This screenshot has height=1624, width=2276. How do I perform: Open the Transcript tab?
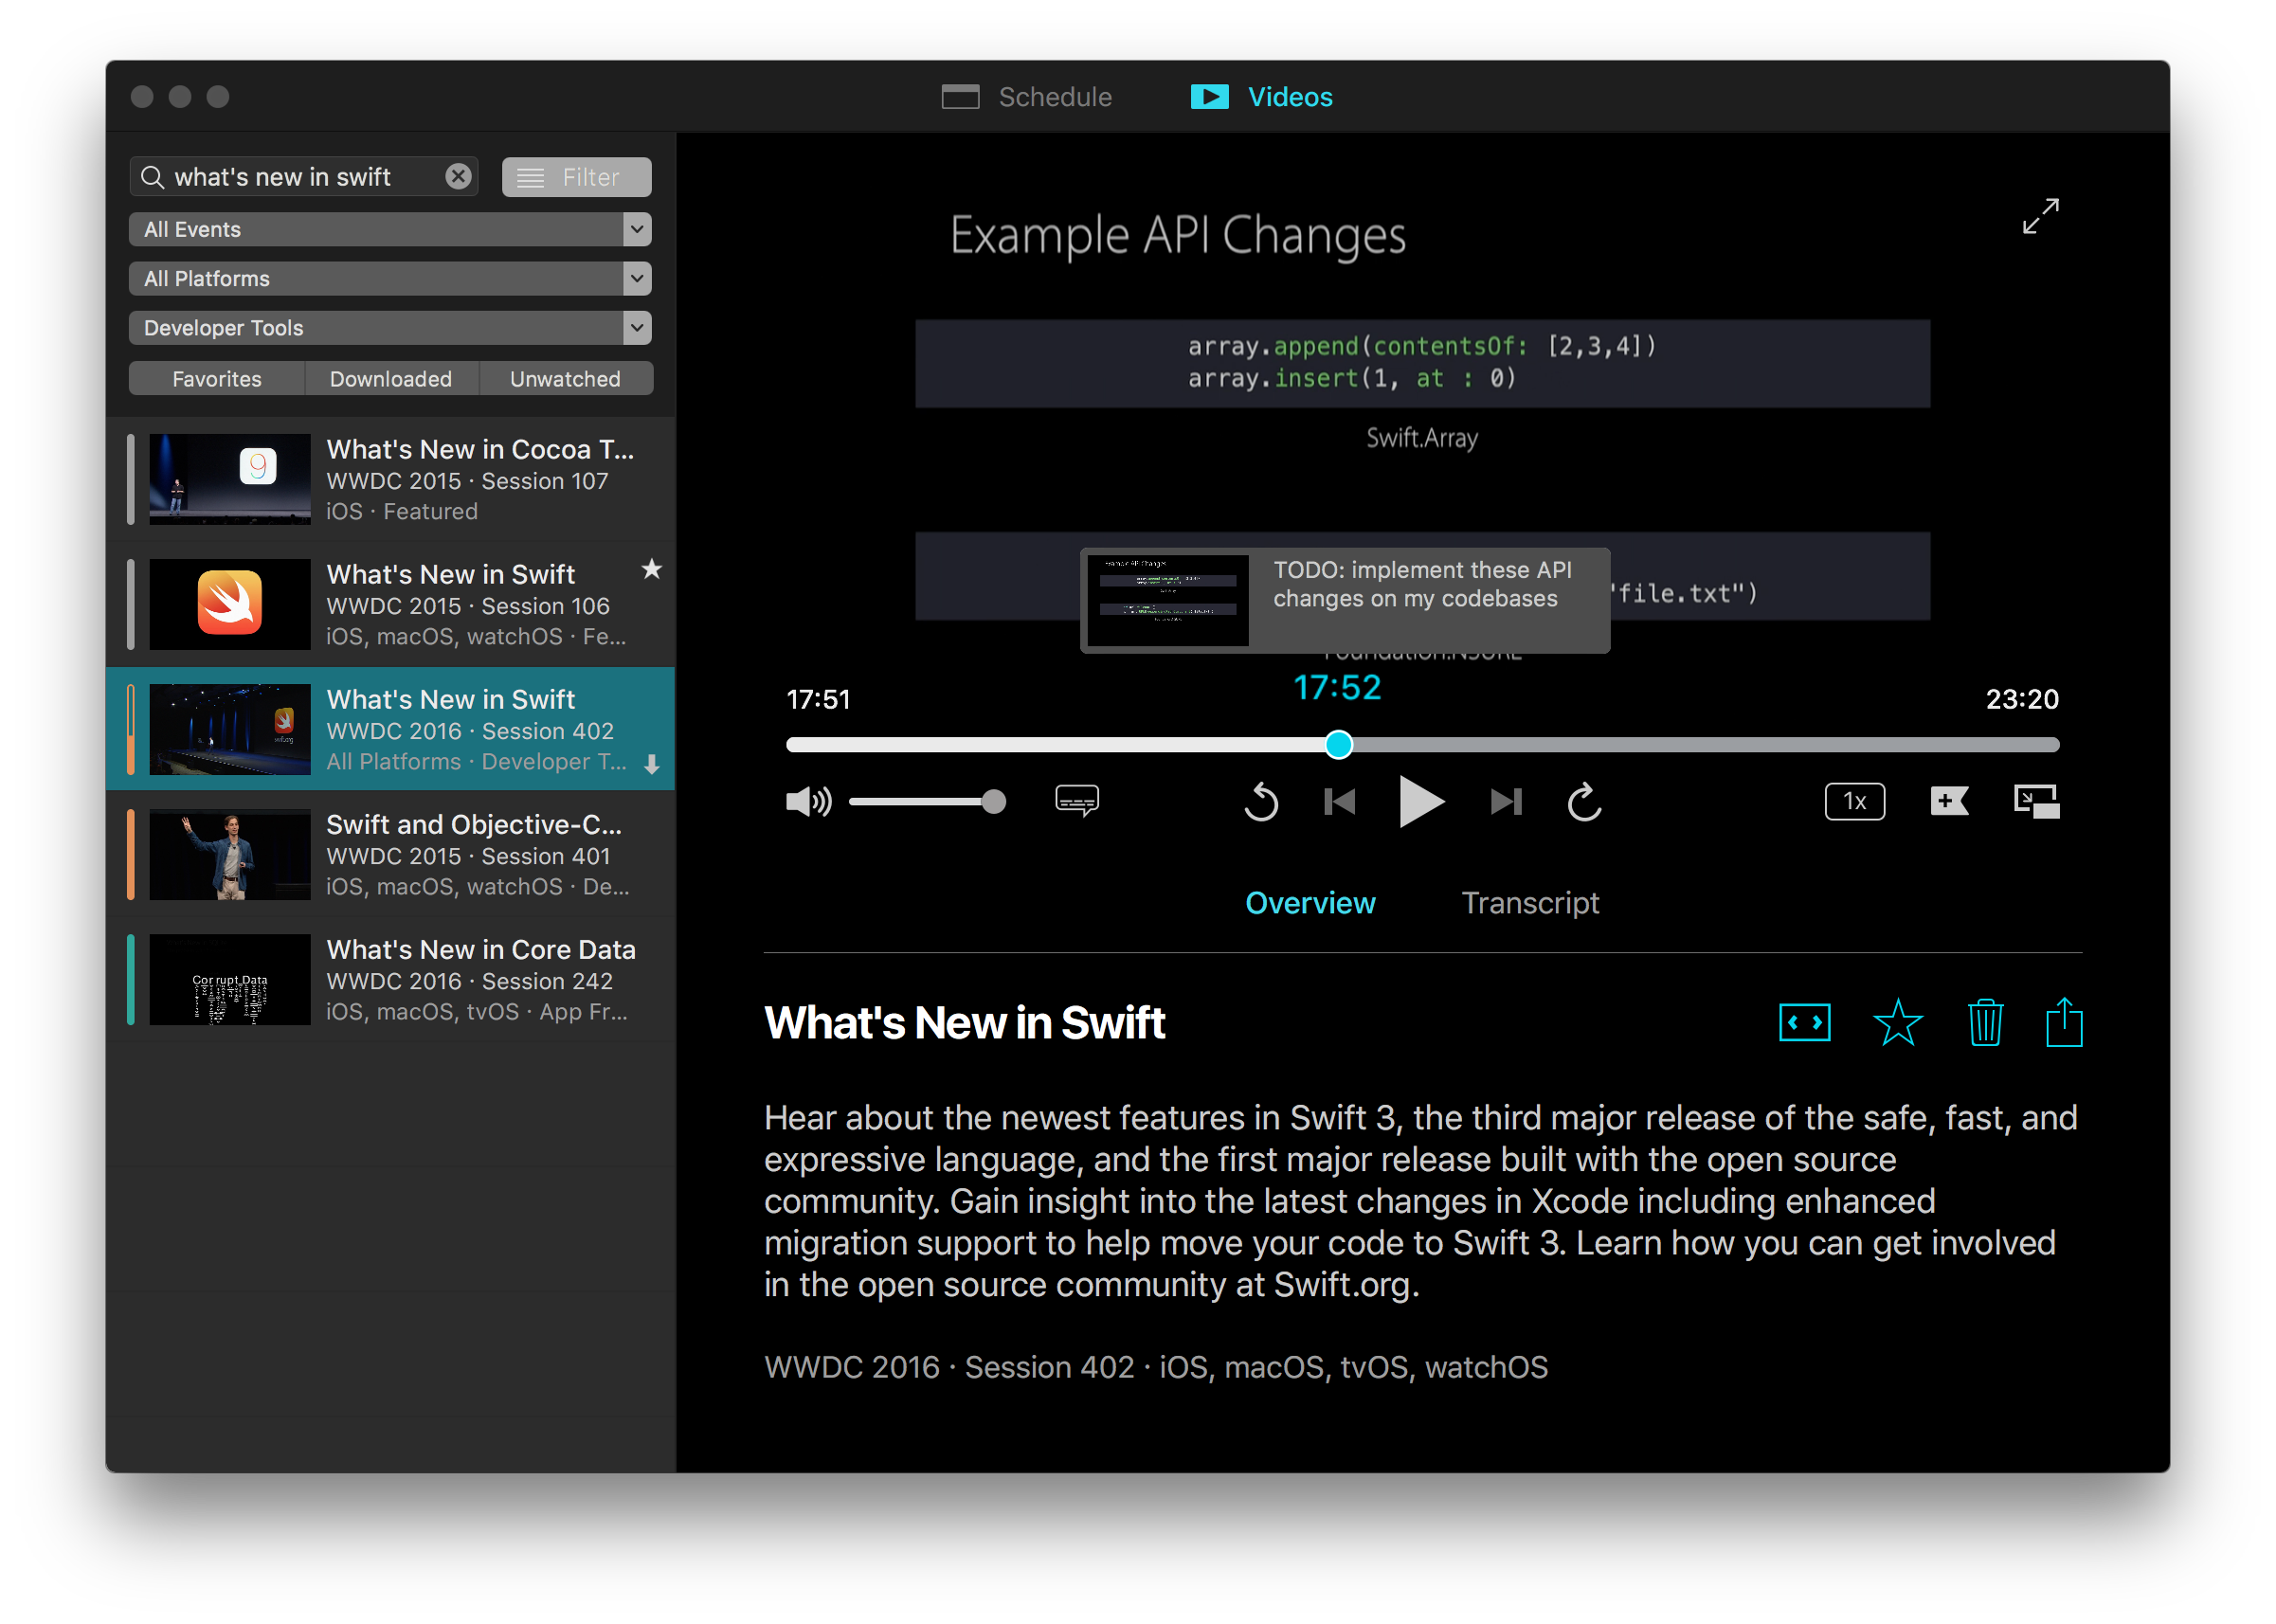tap(1530, 903)
